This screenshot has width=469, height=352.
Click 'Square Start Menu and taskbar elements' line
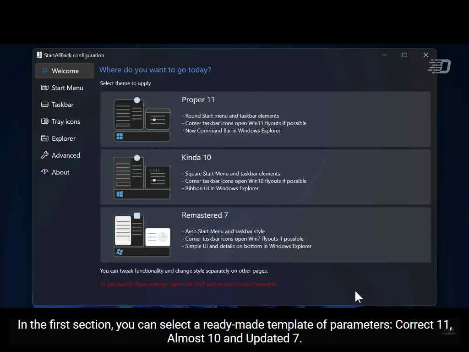coord(231,174)
